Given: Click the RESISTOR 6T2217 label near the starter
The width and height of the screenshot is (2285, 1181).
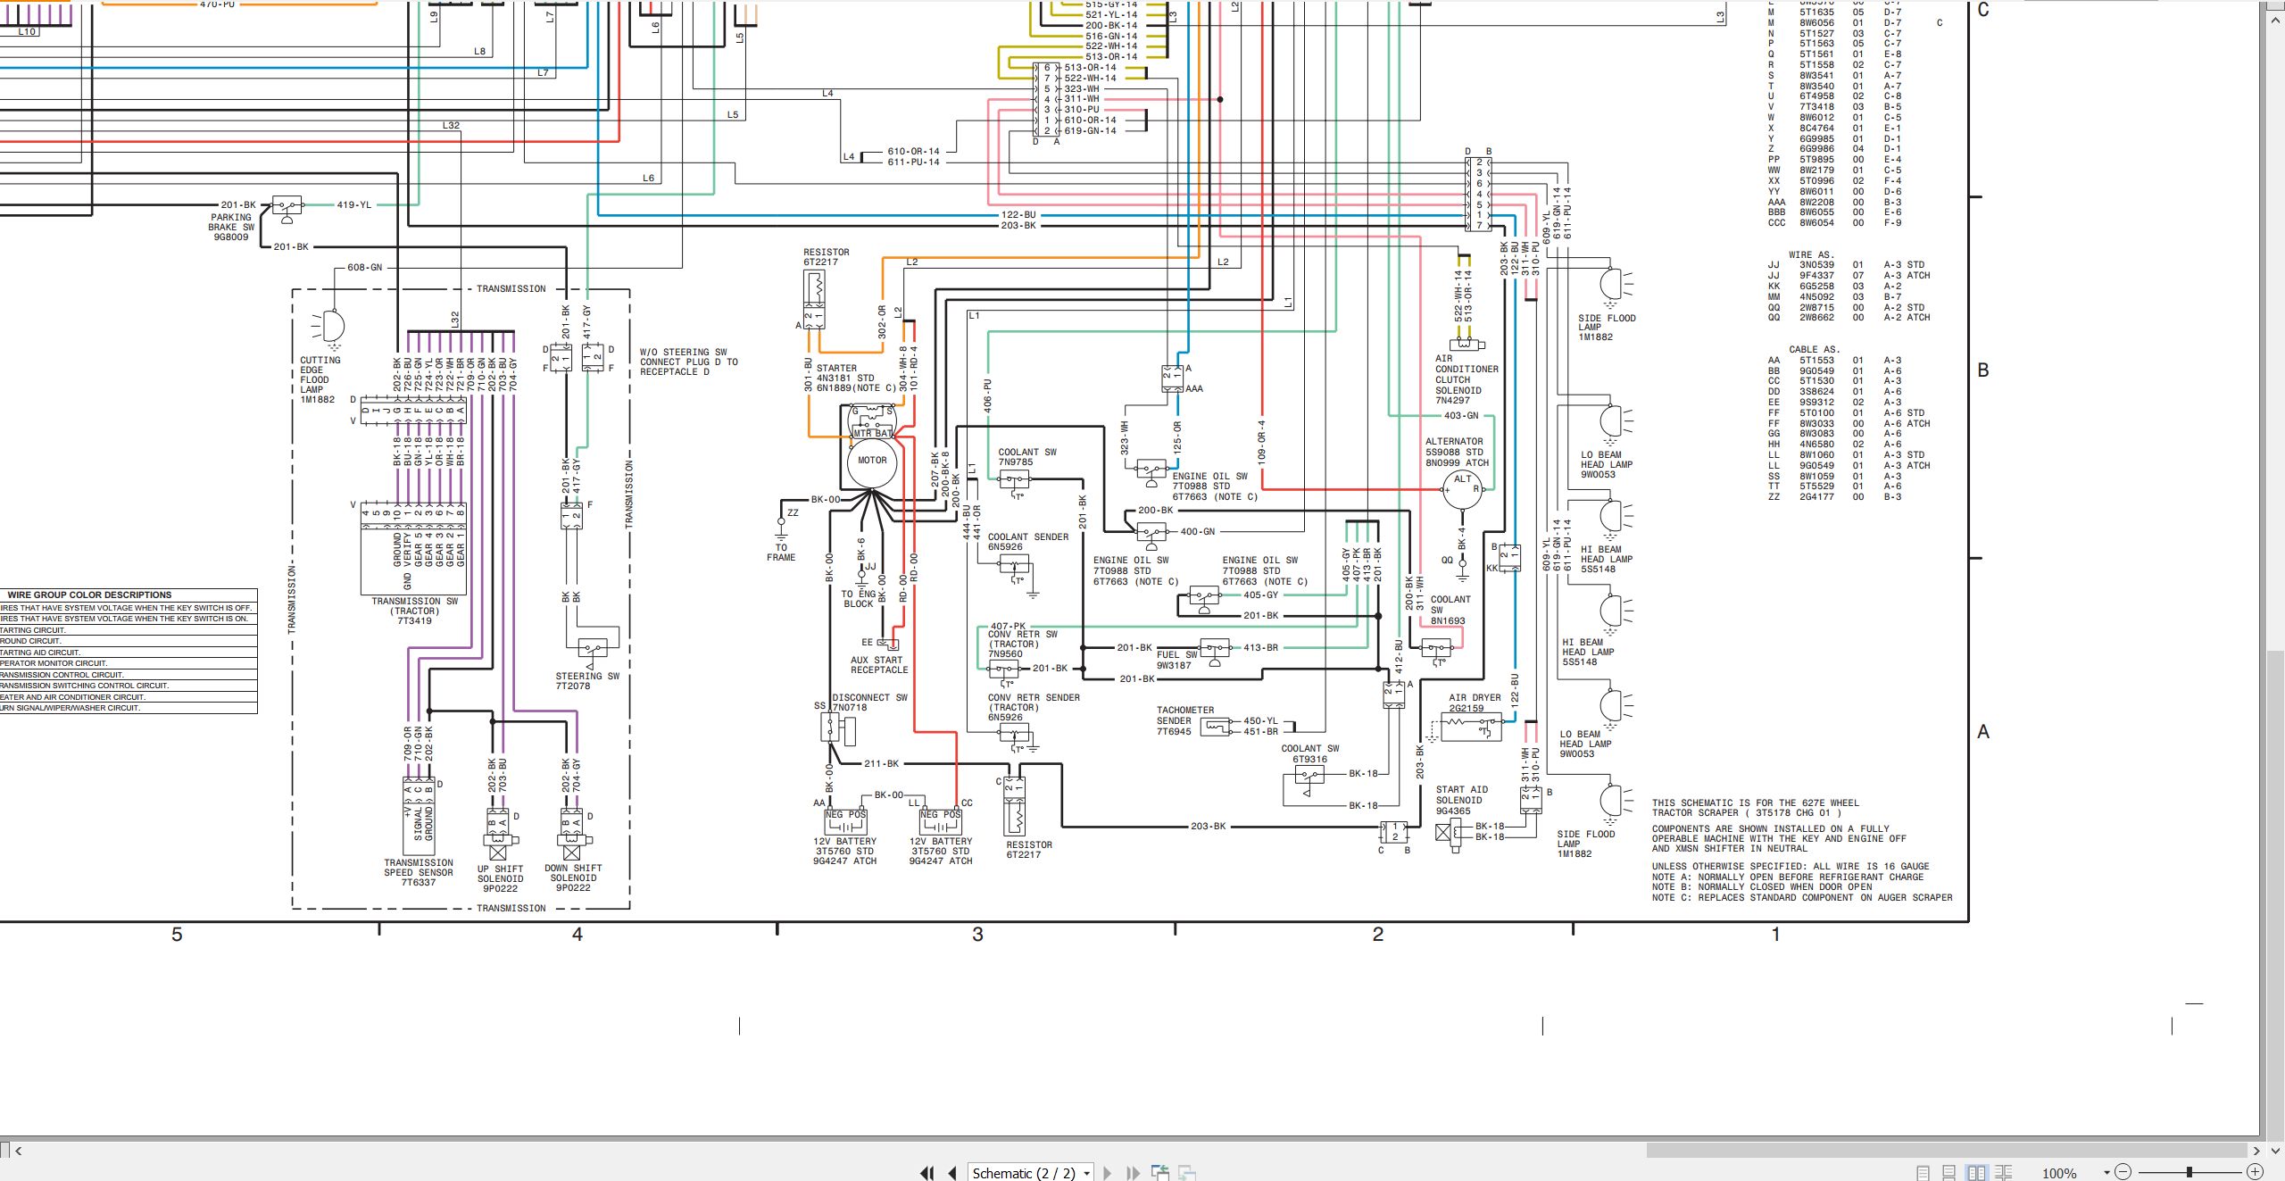Looking at the screenshot, I should (x=826, y=257).
